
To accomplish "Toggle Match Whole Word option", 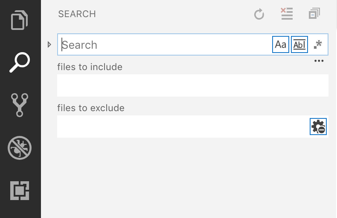I will coord(299,44).
